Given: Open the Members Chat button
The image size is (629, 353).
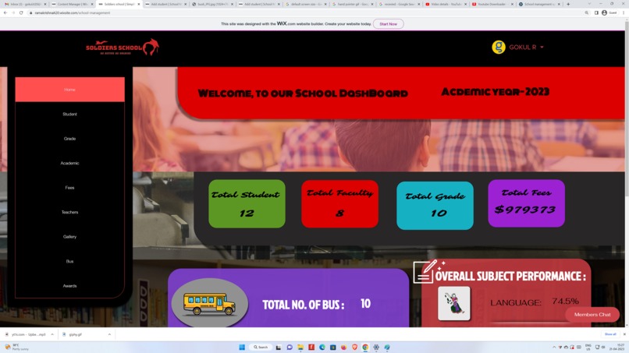Looking at the screenshot, I should coord(592,315).
